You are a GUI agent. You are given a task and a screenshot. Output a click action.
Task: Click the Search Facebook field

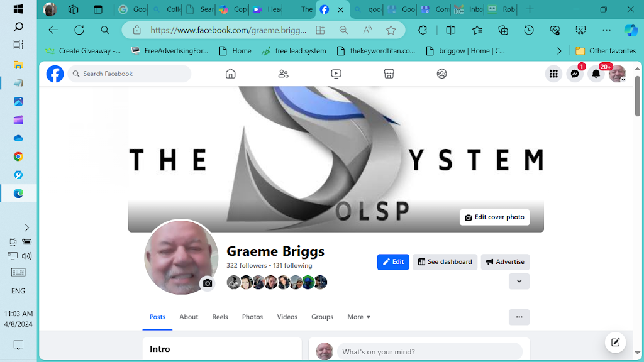(x=130, y=74)
